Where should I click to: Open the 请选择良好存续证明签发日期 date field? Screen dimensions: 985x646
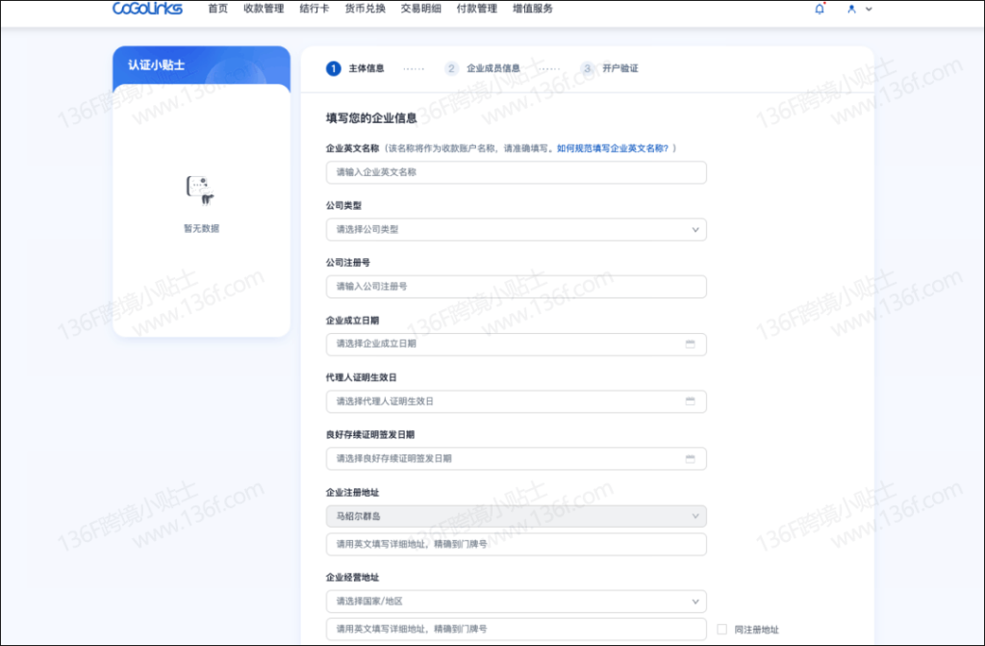point(516,458)
